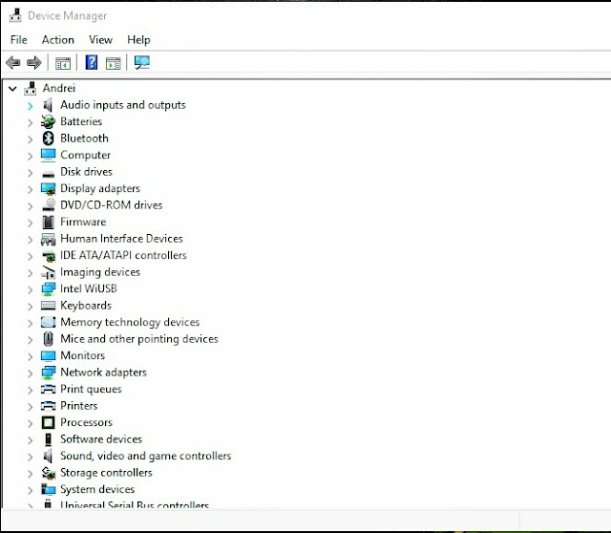Viewport: 611px width, 533px height.
Task: Select the Computer label
Action: (x=85, y=155)
